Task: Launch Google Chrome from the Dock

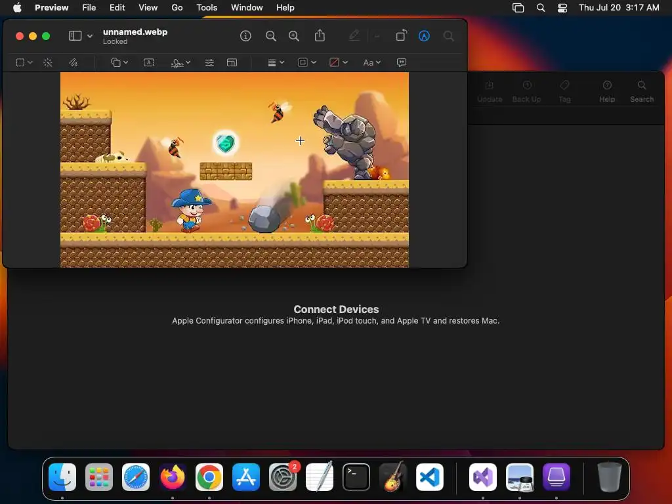Action: pyautogui.click(x=209, y=477)
